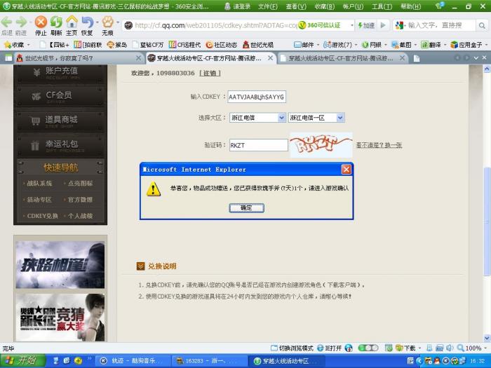
Task: Open the Kugou music taskbar item
Action: point(133,361)
